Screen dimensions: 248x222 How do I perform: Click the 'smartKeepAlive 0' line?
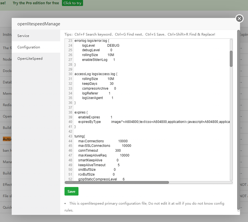tap(98, 160)
